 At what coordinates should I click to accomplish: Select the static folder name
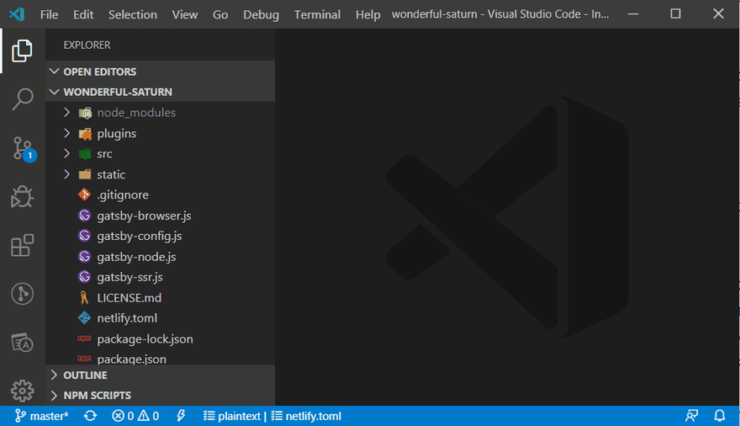pyautogui.click(x=111, y=175)
